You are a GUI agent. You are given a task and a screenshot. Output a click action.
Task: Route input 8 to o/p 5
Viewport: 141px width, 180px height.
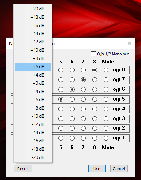click(x=94, y=99)
